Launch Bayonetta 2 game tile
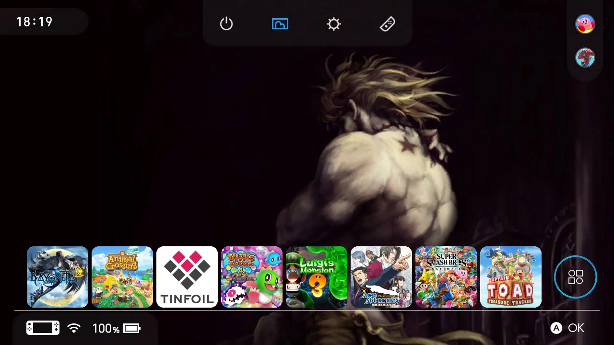Viewport: 614px width, 345px height. [58, 277]
